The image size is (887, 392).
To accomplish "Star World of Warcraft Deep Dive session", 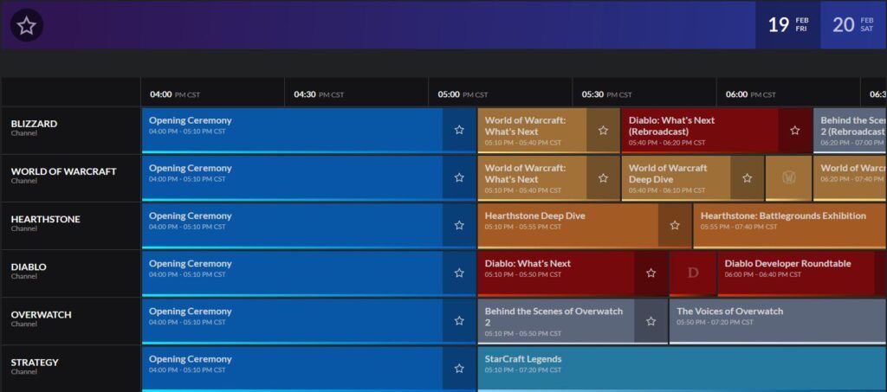I will point(747,177).
